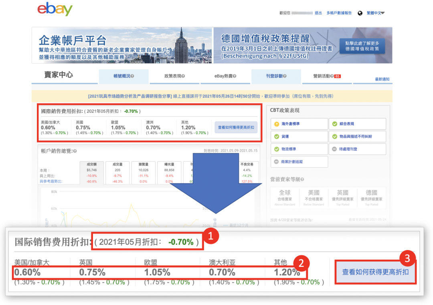
Task: Click the 國際銷售費用折扣 heading
Action: (x=62, y=111)
